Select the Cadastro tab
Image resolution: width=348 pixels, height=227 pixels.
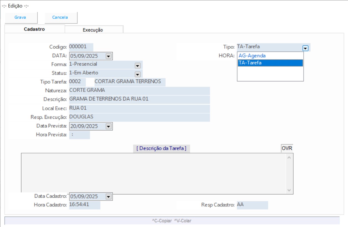coord(34,29)
